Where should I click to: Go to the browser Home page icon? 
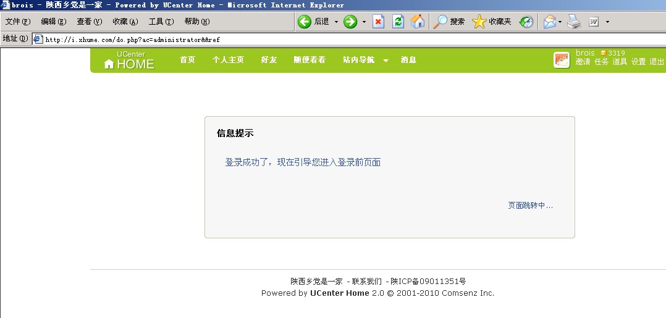point(418,22)
